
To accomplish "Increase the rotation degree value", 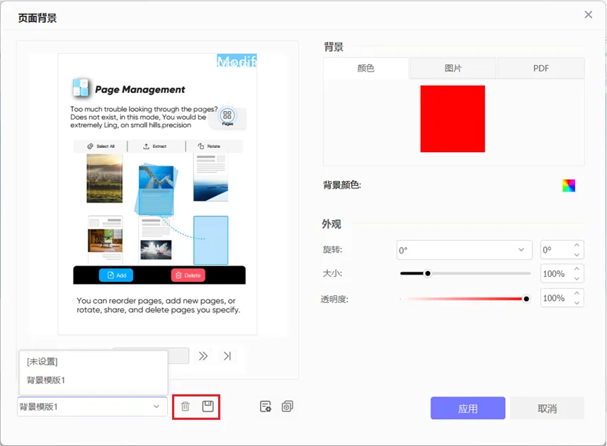I will [577, 245].
